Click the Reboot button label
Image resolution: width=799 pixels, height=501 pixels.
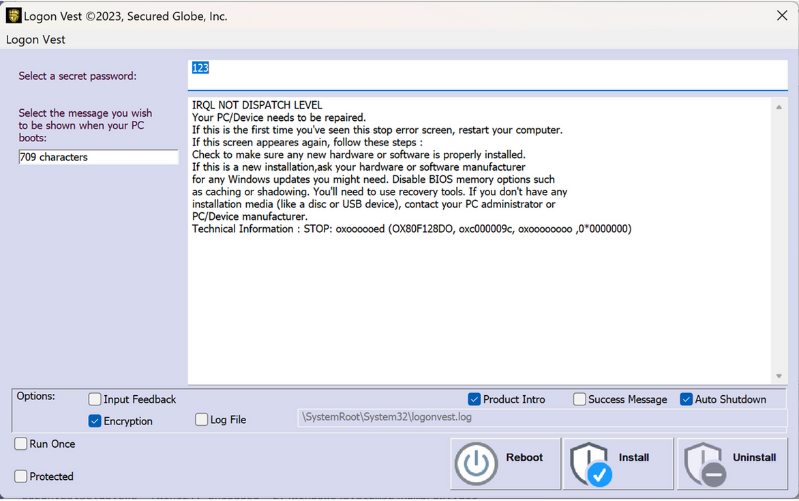(x=524, y=457)
